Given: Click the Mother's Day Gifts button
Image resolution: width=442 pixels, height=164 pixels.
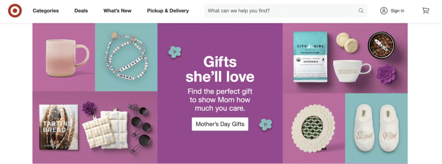Looking at the screenshot, I should click(220, 124).
